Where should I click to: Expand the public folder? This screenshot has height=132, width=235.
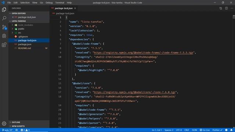12,29
